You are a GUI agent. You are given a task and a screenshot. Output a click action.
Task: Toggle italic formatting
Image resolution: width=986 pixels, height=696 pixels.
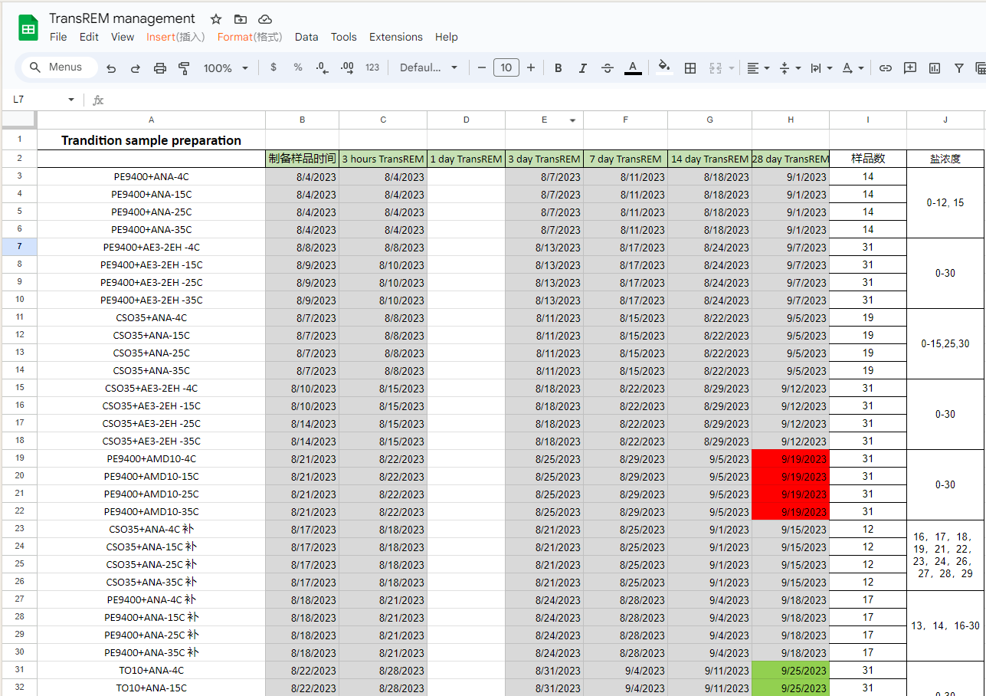coord(582,68)
